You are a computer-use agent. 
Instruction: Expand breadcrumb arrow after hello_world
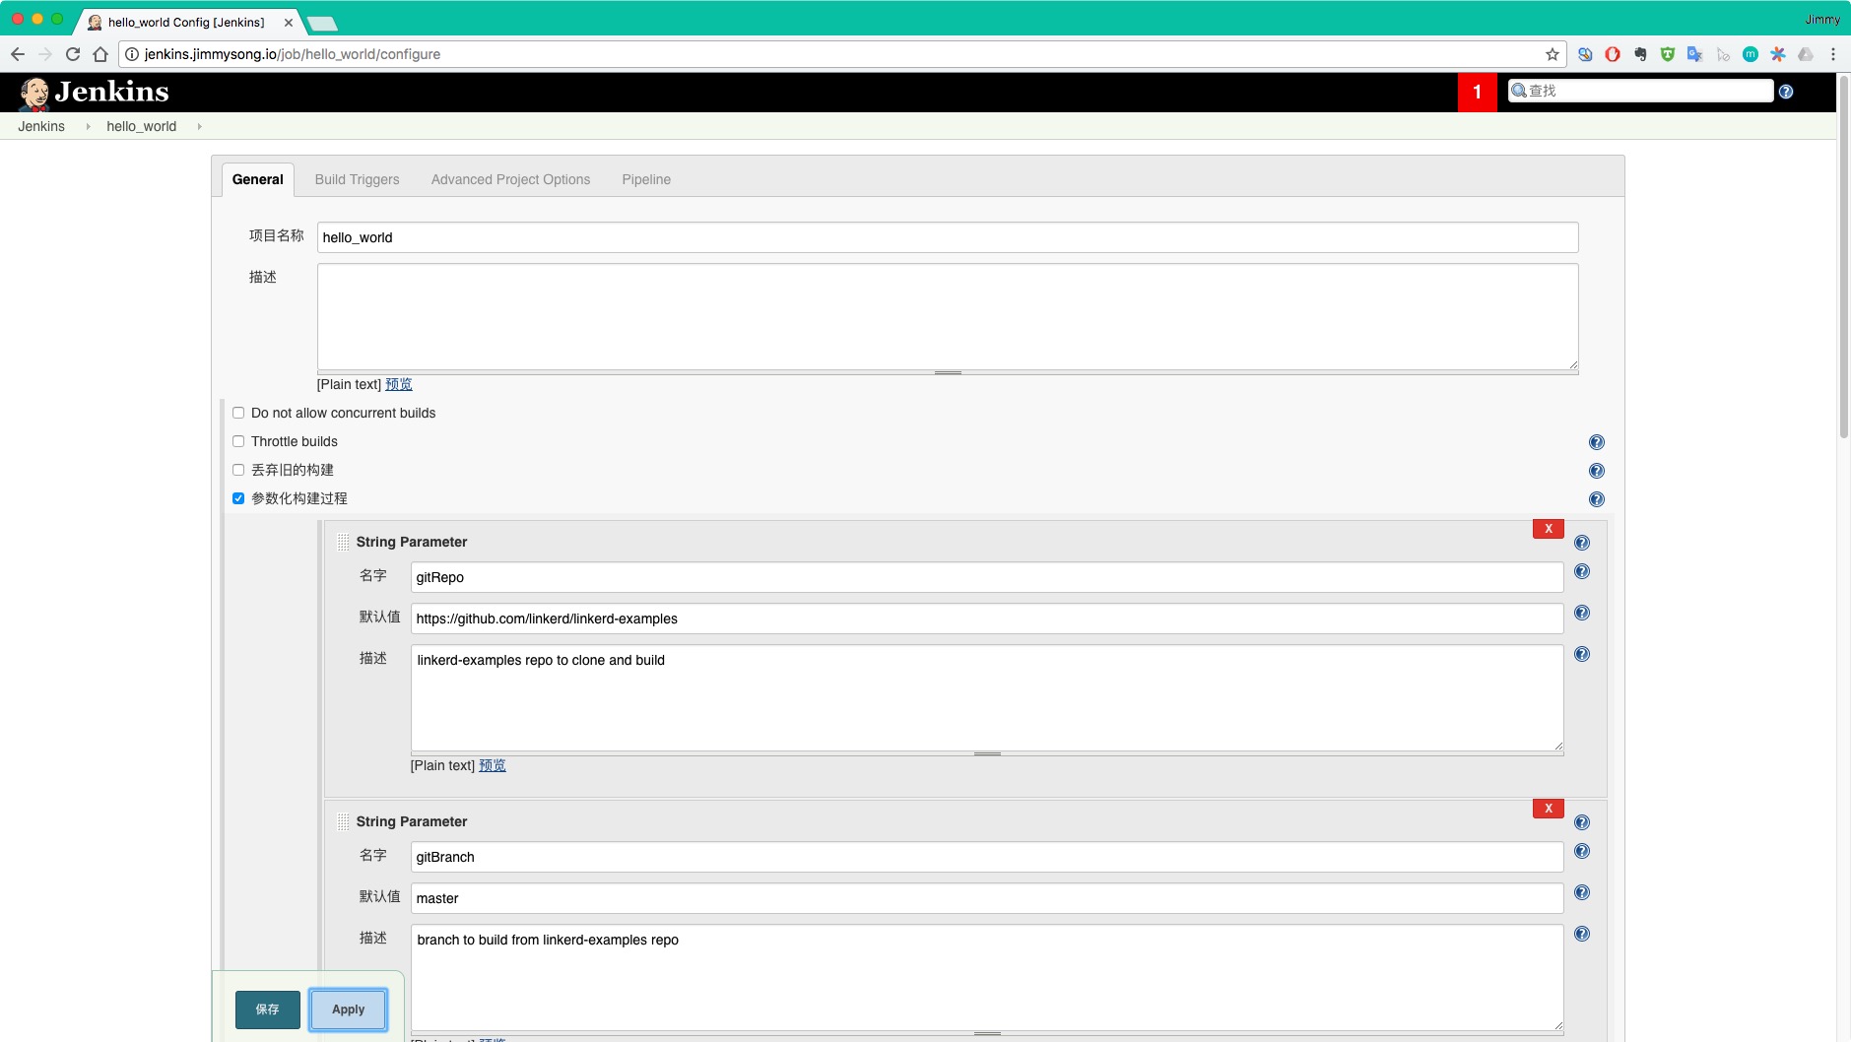[x=200, y=126]
